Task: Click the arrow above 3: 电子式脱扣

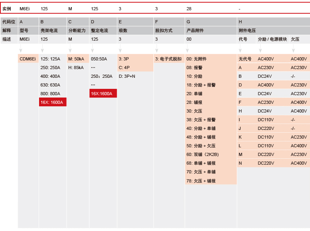Action: click(156, 49)
